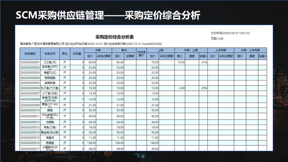Click the 三文鱼(冻) item name cell

coord(50,62)
